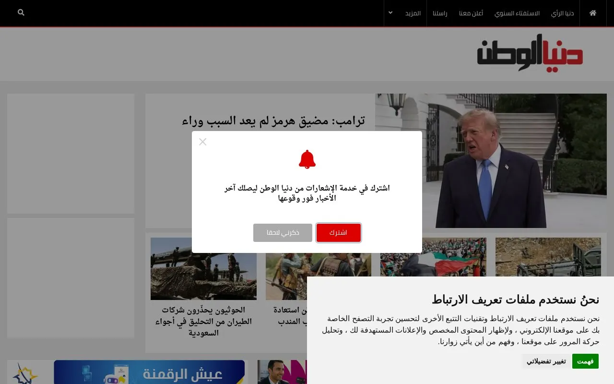
Task: Click تغيير تفضيلاتي cookie preferences button
Action: pyautogui.click(x=546, y=361)
